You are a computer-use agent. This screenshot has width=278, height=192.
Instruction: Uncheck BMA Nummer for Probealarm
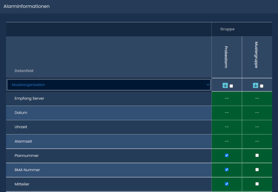pos(227,170)
